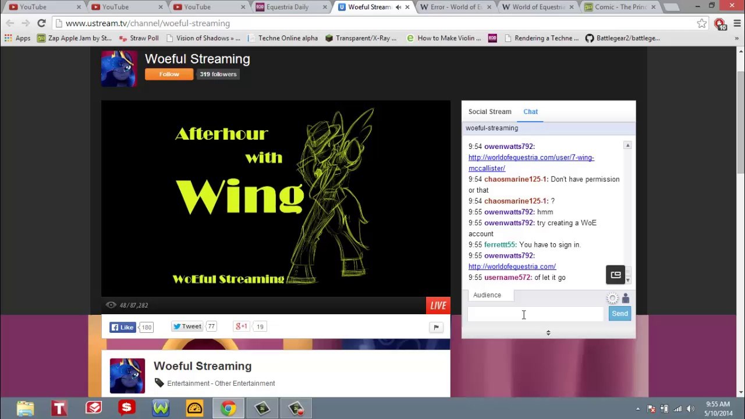
Task: Click the Facebook Like button
Action: tap(123, 327)
